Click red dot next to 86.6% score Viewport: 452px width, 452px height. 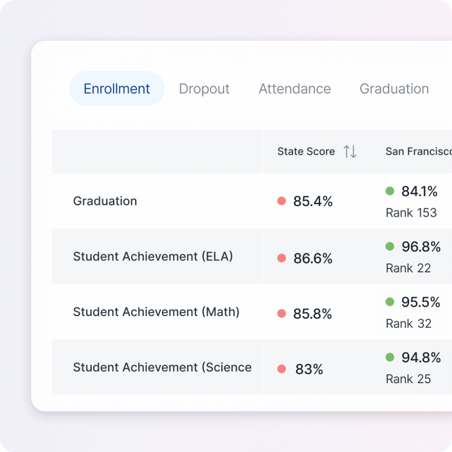pos(282,258)
